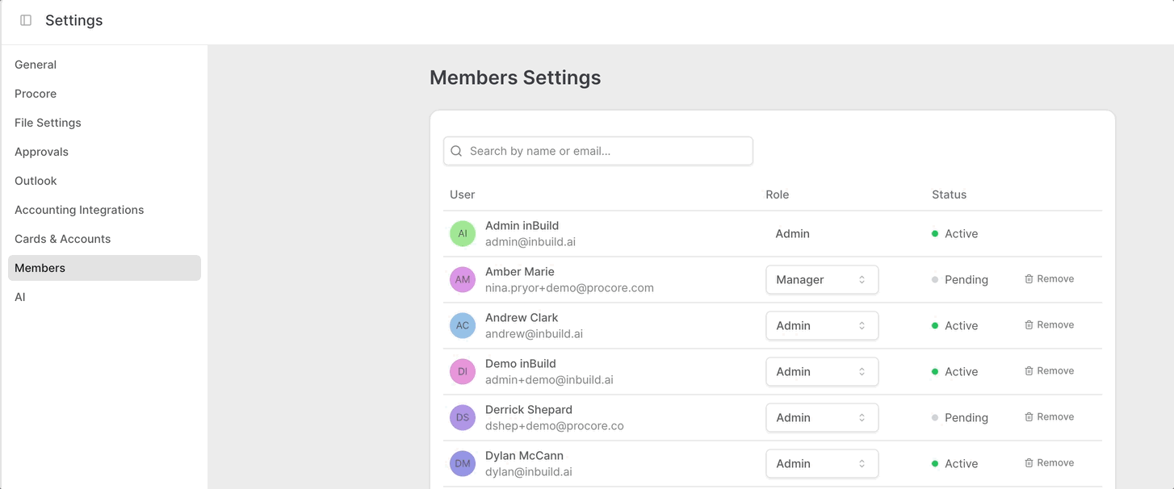Remove Andrew Clark from members
Image resolution: width=1174 pixels, height=489 pixels.
coord(1050,325)
